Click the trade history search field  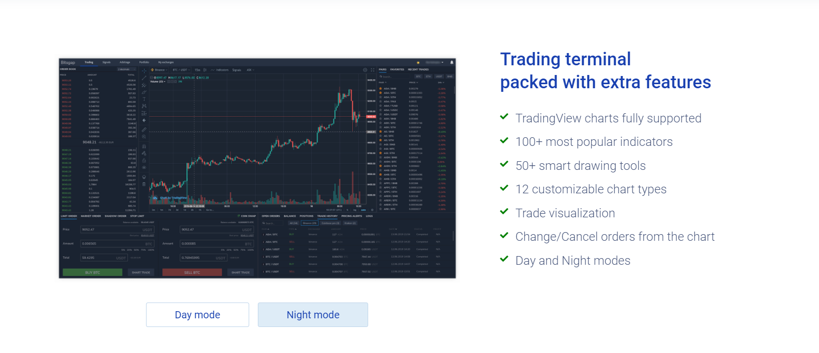pos(273,223)
